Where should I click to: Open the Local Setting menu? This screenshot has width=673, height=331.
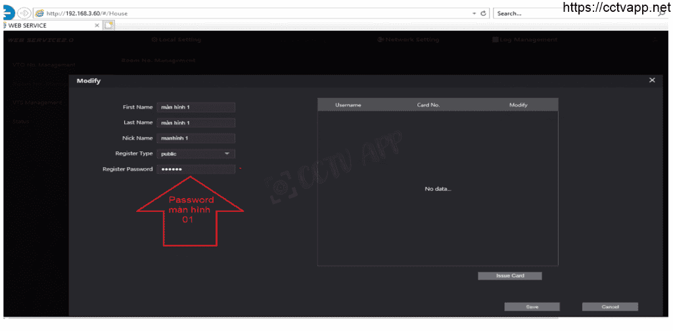point(176,39)
